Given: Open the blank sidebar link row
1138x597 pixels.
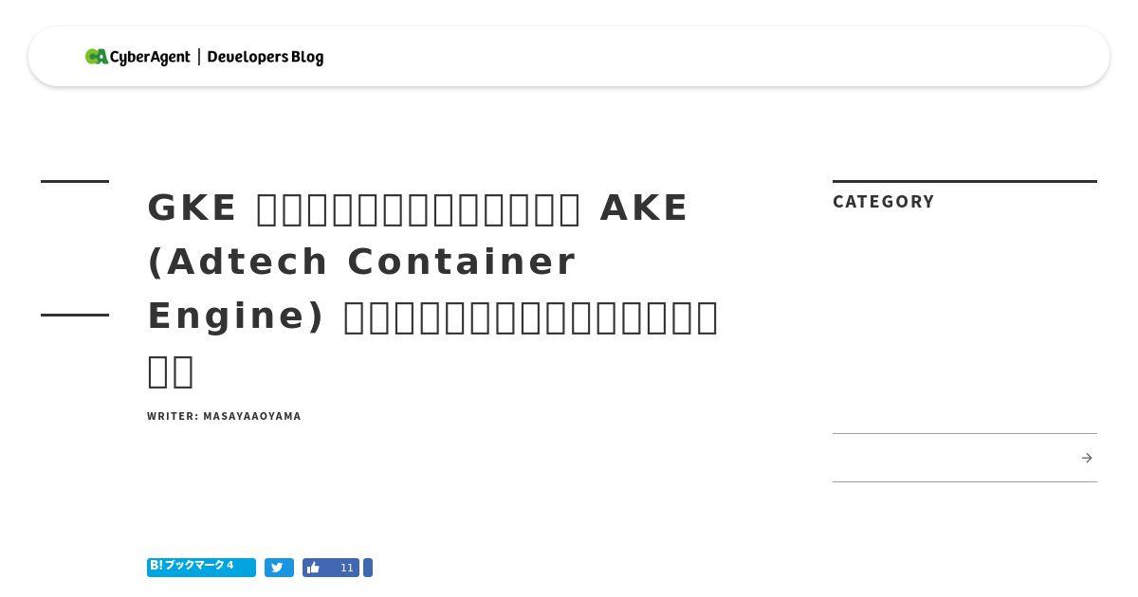Looking at the screenshot, I should [x=964, y=458].
